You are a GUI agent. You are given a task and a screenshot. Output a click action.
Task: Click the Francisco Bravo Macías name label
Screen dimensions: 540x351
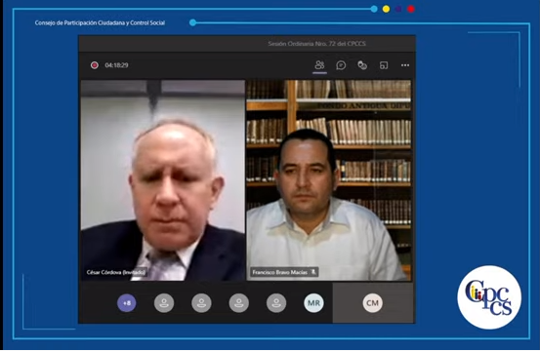[279, 272]
